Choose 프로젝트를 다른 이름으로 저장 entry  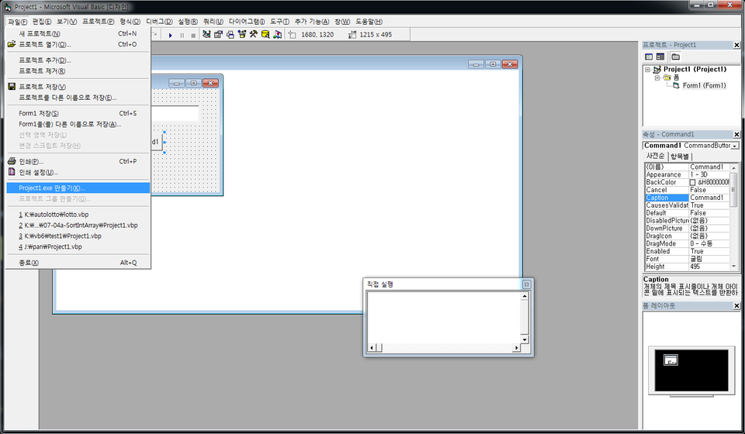click(78, 97)
